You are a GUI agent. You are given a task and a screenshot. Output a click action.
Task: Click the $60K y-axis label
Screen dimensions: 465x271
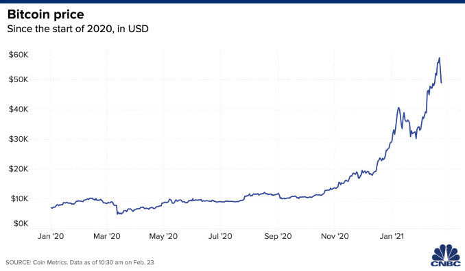[x=19, y=55]
